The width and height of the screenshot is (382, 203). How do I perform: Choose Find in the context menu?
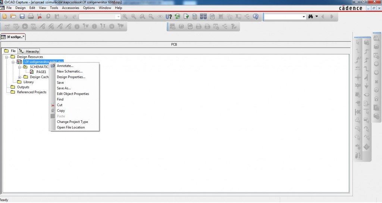click(x=74, y=99)
